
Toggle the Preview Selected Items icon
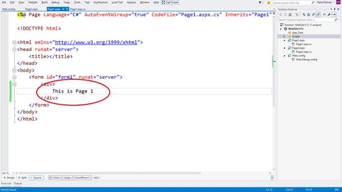(x=334, y=15)
